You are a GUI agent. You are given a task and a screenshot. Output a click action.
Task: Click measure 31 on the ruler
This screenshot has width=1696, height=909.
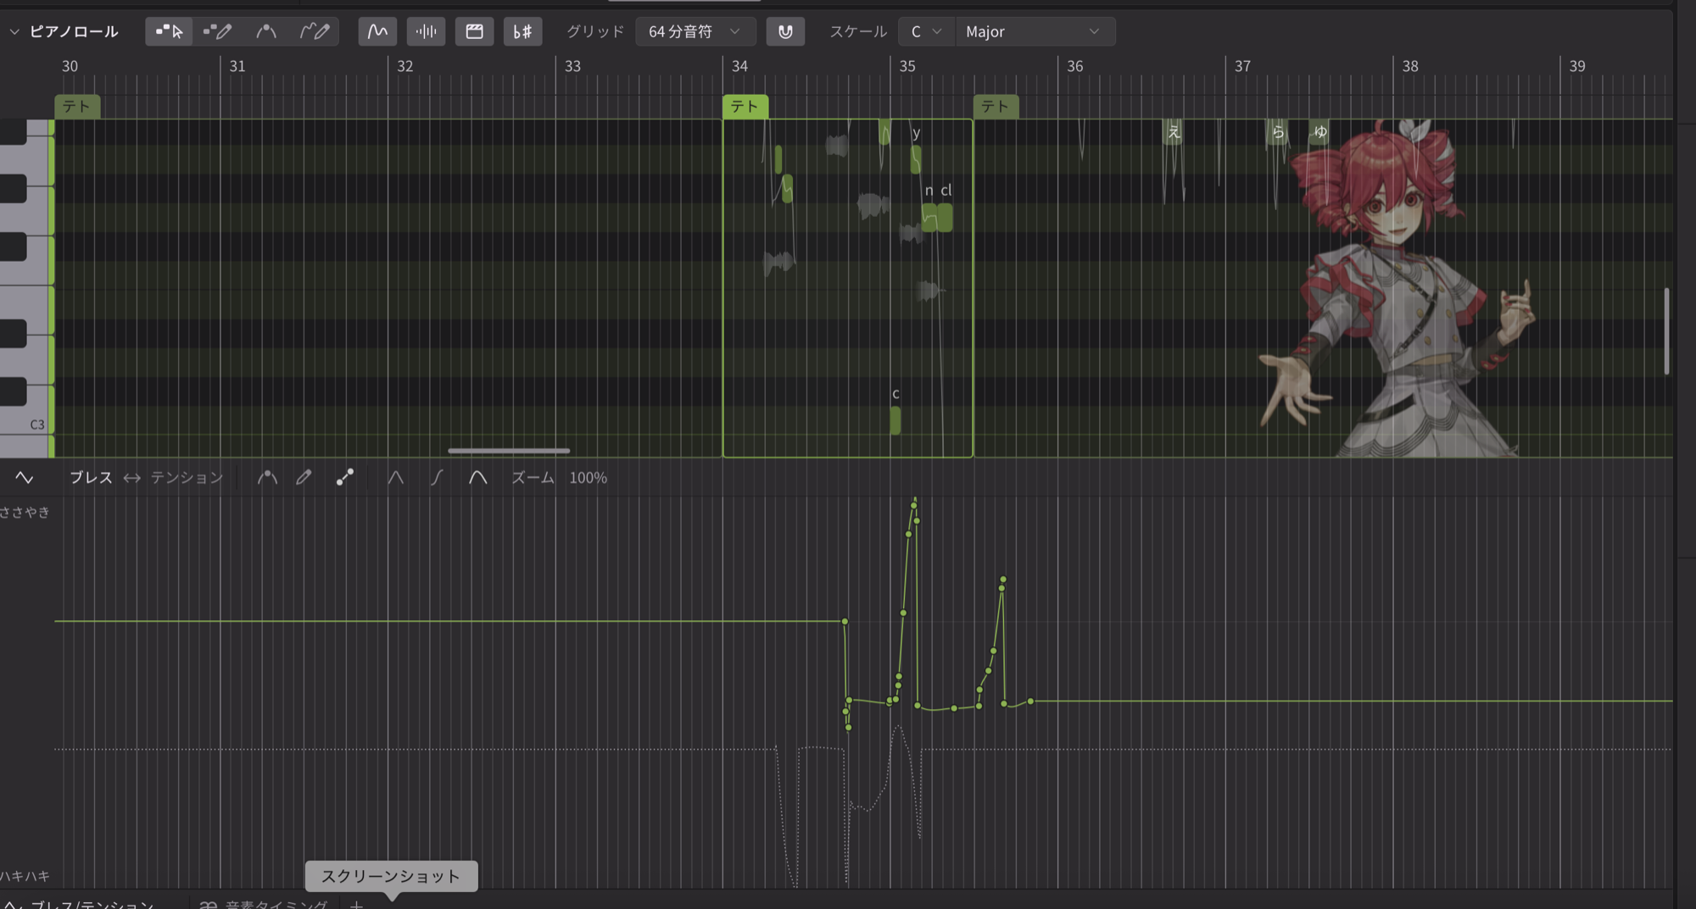tap(237, 66)
